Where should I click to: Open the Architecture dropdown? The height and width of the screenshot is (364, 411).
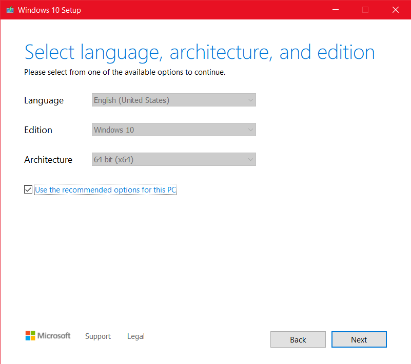tap(174, 159)
